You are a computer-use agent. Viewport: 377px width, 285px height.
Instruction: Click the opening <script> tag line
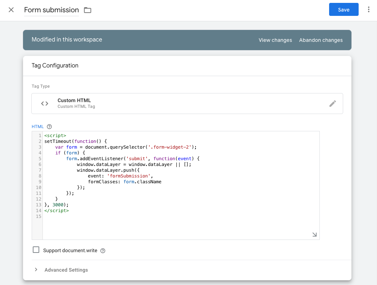click(x=55, y=136)
